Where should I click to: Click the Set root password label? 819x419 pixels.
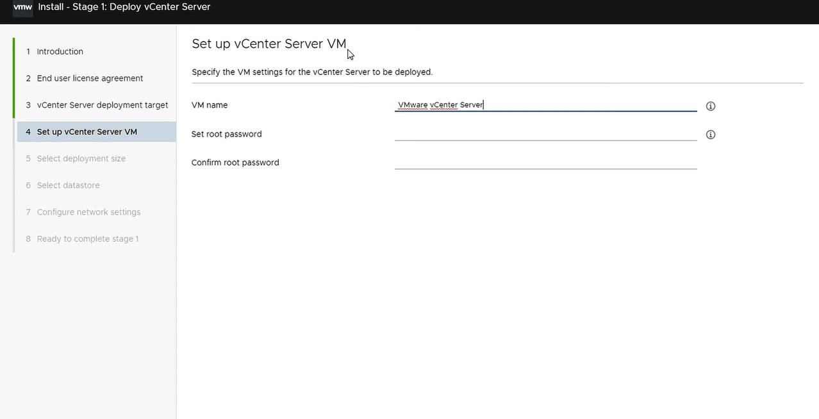226,134
